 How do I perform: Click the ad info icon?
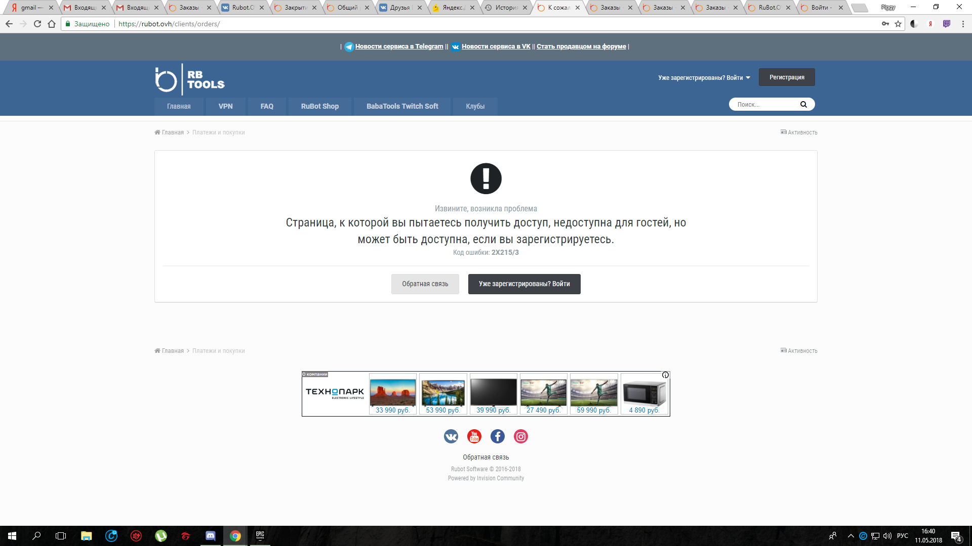665,375
